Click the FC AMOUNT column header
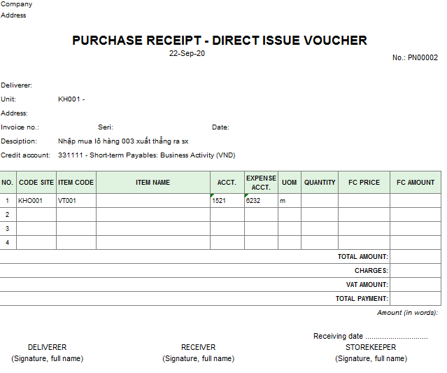Viewport: 447px width, 373px height. tap(416, 183)
